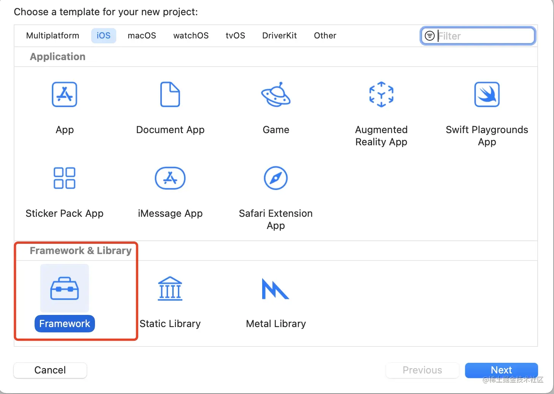Choose the Framework toolbox icon
554x394 pixels.
click(65, 288)
